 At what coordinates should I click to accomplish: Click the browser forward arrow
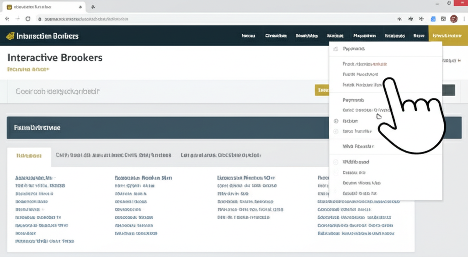18,19
